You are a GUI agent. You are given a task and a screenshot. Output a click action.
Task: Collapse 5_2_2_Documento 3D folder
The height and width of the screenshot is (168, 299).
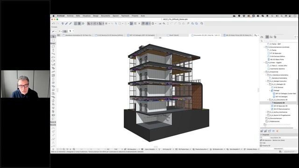(x=268, y=100)
